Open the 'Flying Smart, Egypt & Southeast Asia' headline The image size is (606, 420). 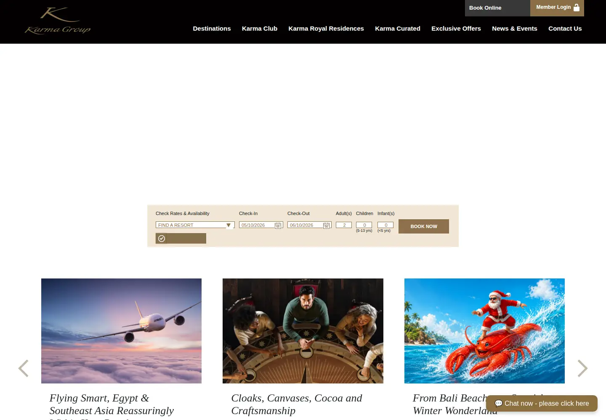pyautogui.click(x=112, y=406)
